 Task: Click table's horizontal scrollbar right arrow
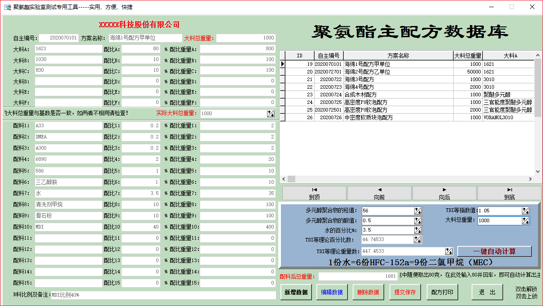pos(530,179)
